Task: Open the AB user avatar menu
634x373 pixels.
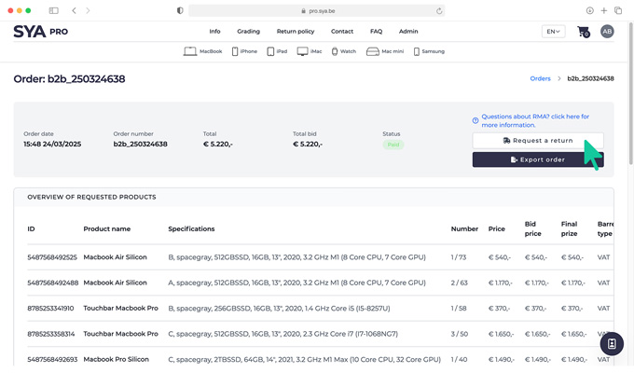Action: pos(607,32)
